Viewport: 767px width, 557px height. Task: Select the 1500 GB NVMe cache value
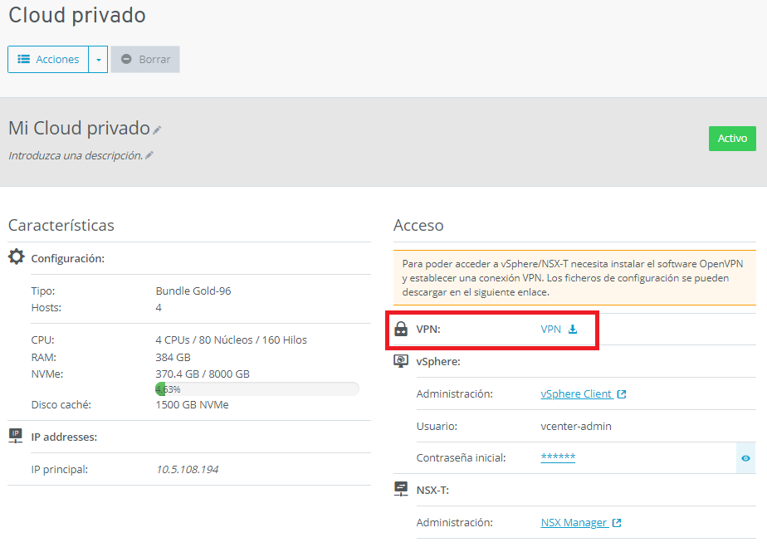click(193, 405)
